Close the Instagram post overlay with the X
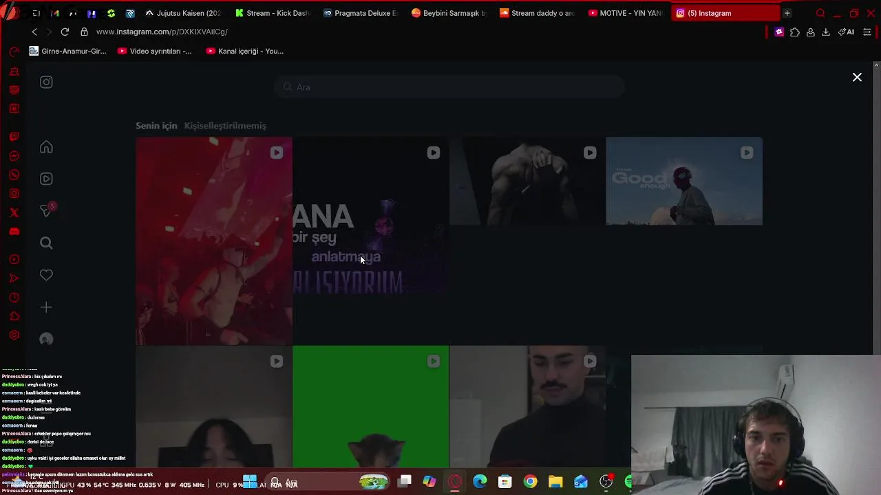Viewport: 881px width, 495px height. (857, 78)
